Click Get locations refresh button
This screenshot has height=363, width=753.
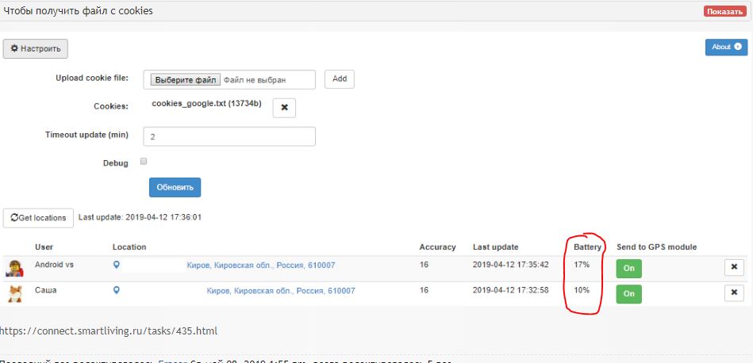(x=38, y=218)
